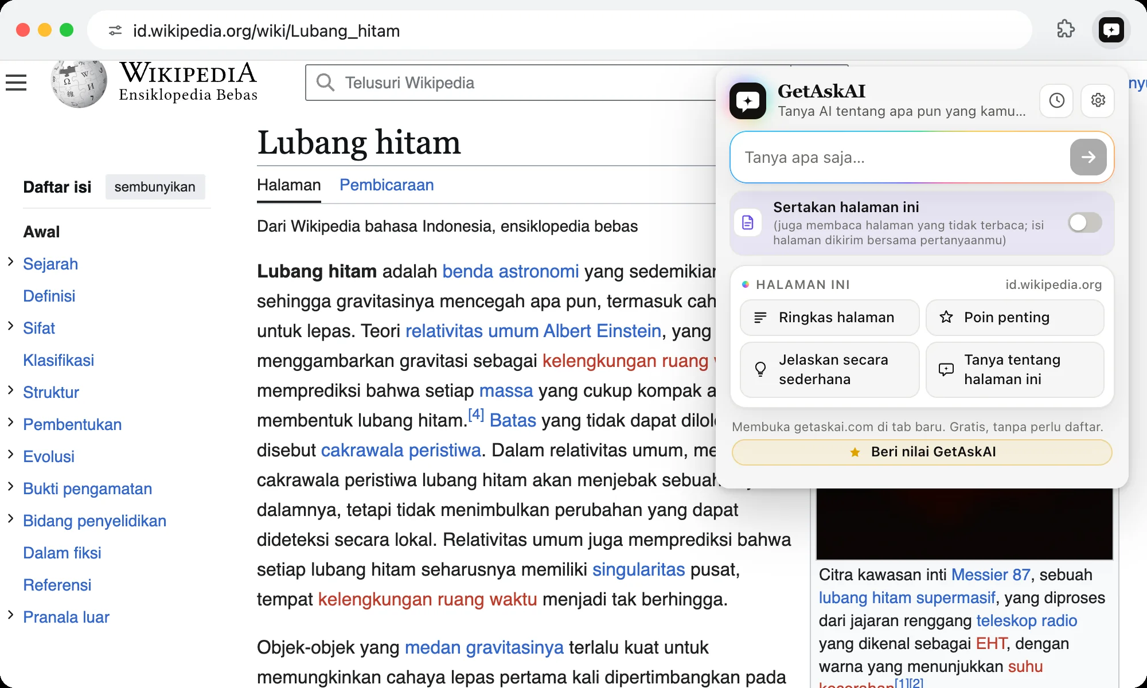
Task: Expand the Struktur section chevron
Action: pyautogui.click(x=10, y=390)
